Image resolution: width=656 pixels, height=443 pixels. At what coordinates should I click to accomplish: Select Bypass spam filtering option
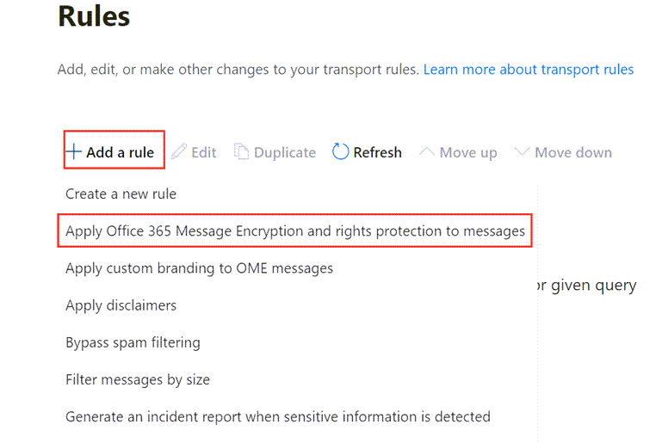(x=133, y=342)
